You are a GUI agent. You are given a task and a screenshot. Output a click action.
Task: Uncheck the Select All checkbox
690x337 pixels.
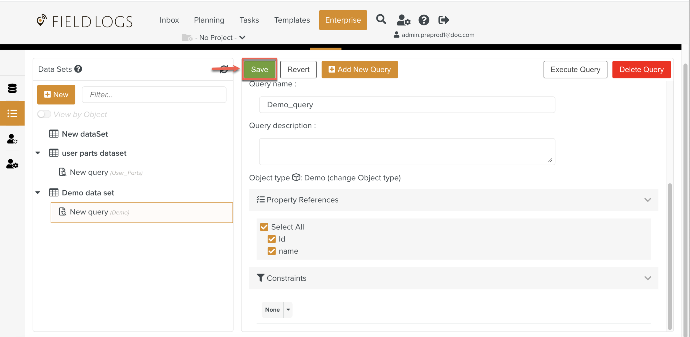click(x=264, y=227)
